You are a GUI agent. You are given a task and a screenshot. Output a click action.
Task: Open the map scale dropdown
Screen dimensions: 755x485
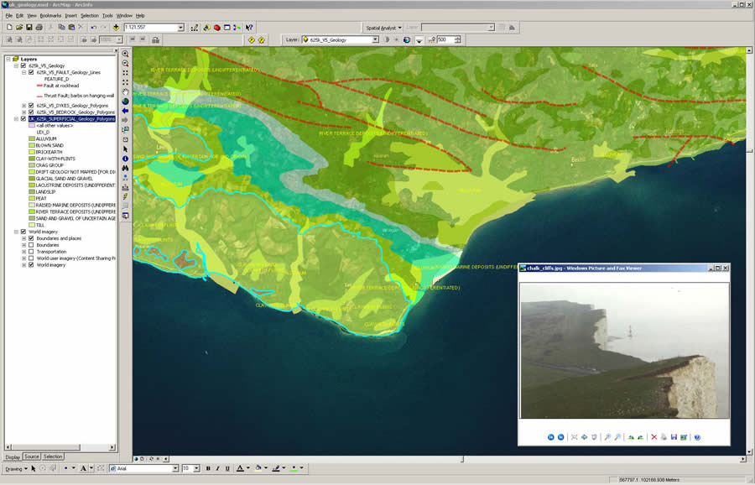pyautogui.click(x=181, y=28)
